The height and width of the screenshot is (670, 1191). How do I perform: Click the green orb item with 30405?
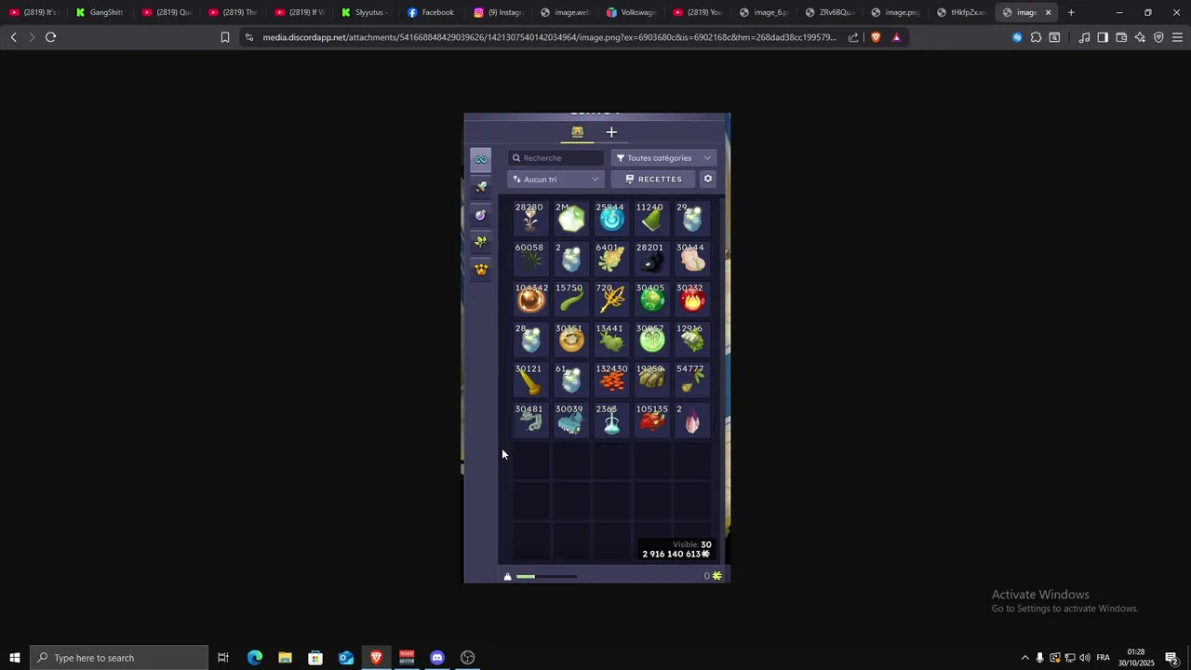[651, 300]
